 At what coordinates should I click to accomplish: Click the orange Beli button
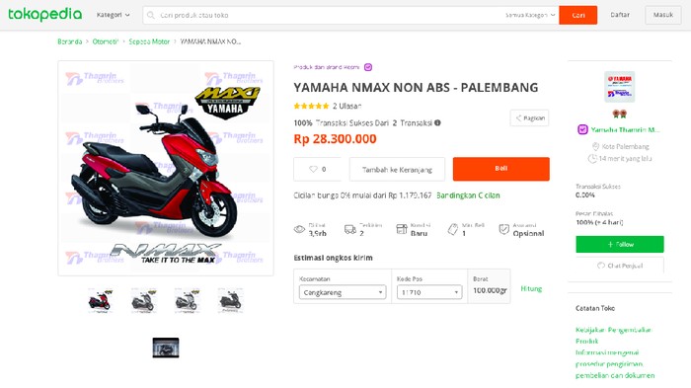point(501,169)
